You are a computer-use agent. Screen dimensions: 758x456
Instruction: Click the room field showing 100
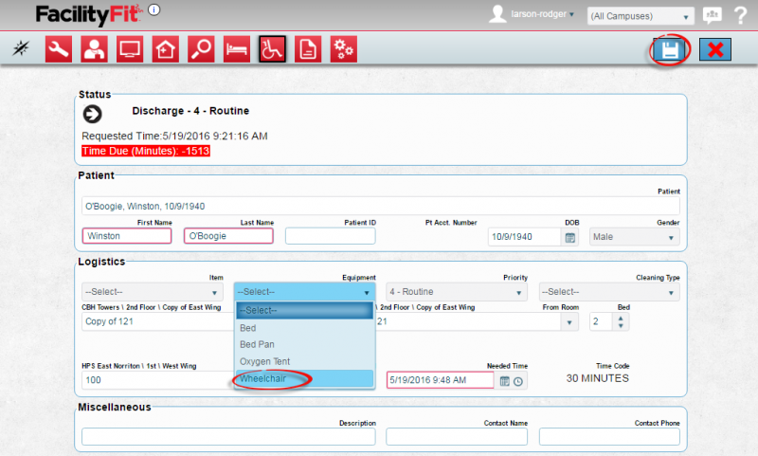158,380
